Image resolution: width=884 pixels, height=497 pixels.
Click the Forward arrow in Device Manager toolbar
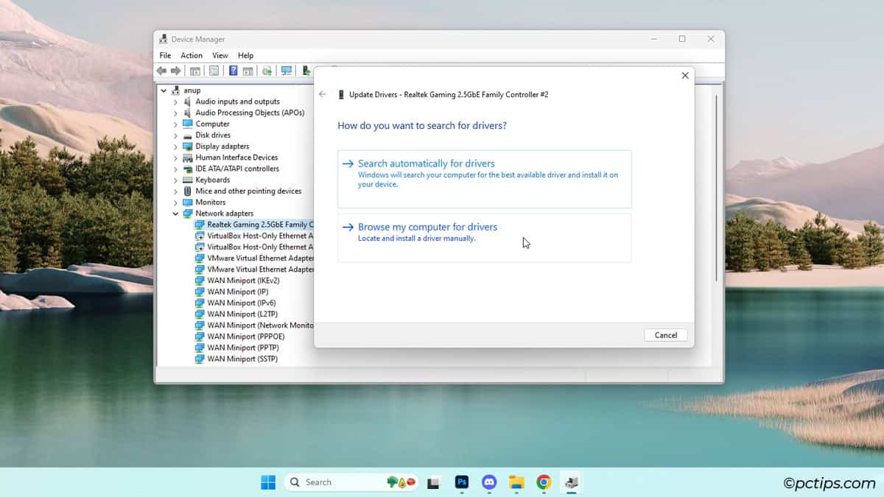pyautogui.click(x=175, y=71)
